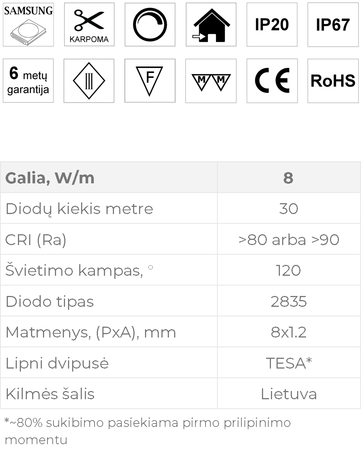Select the power value 8 cell
Image resolution: width=361 pixels, height=452 pixels.
coord(289,177)
